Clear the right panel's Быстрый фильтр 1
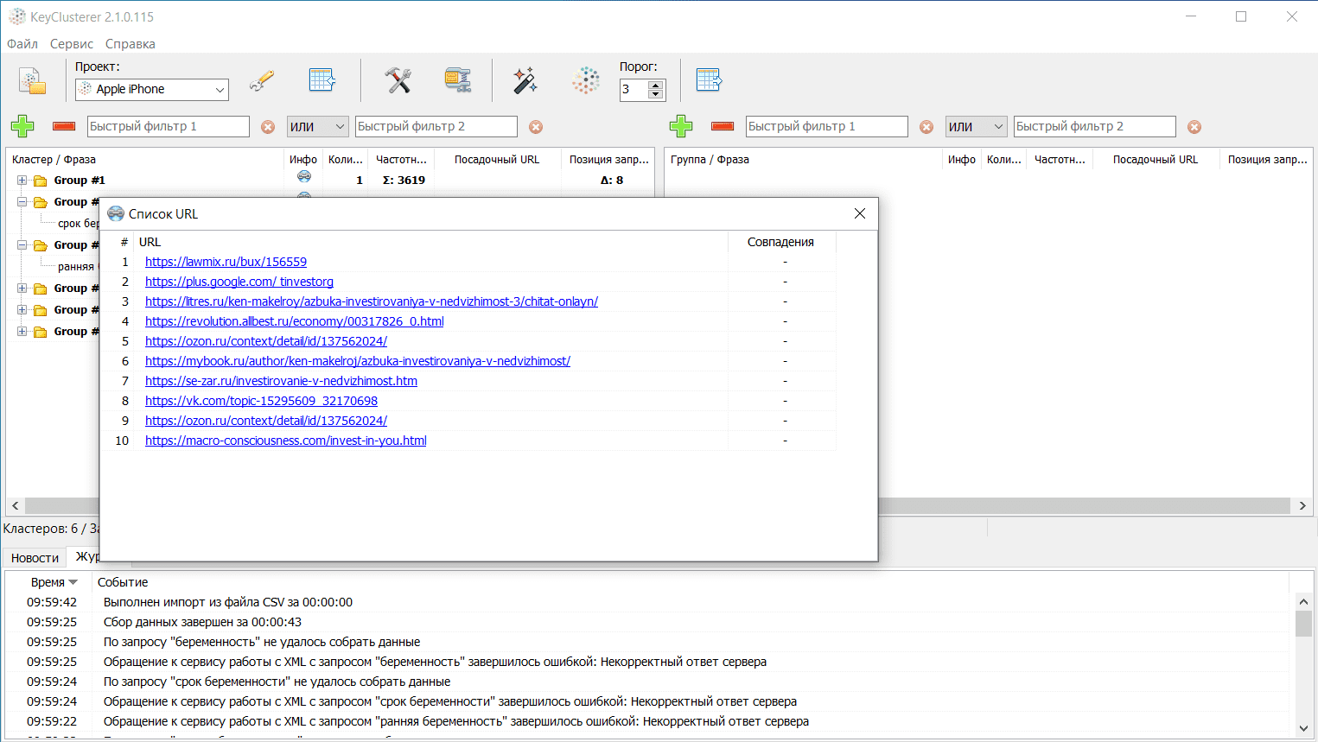 click(926, 127)
